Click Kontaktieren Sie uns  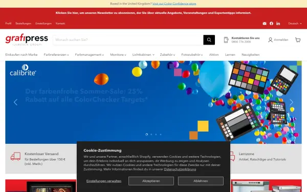tap(246, 38)
